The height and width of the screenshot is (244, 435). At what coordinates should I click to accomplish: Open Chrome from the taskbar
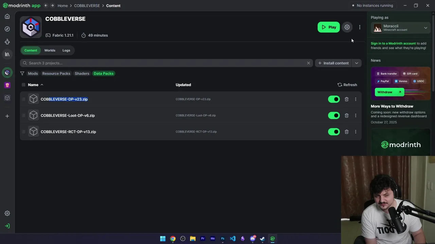tap(173, 239)
